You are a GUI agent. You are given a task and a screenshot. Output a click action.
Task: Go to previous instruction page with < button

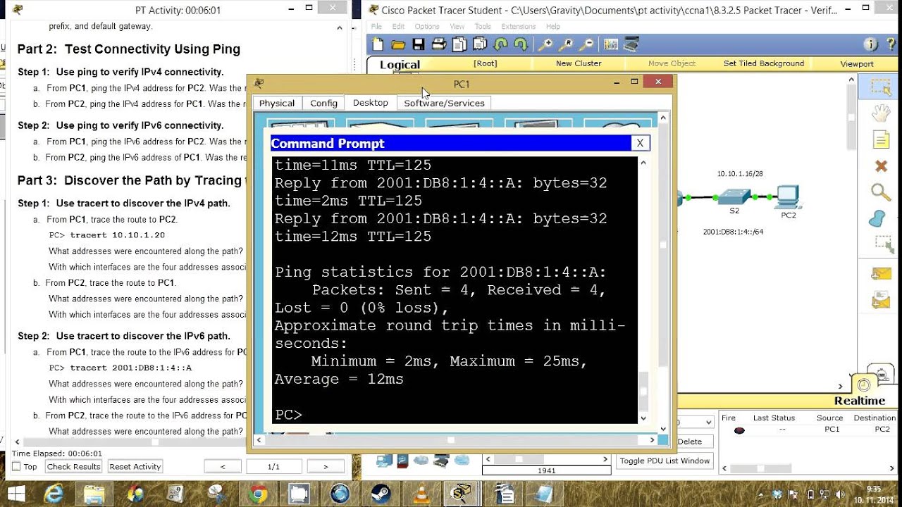[223, 466]
